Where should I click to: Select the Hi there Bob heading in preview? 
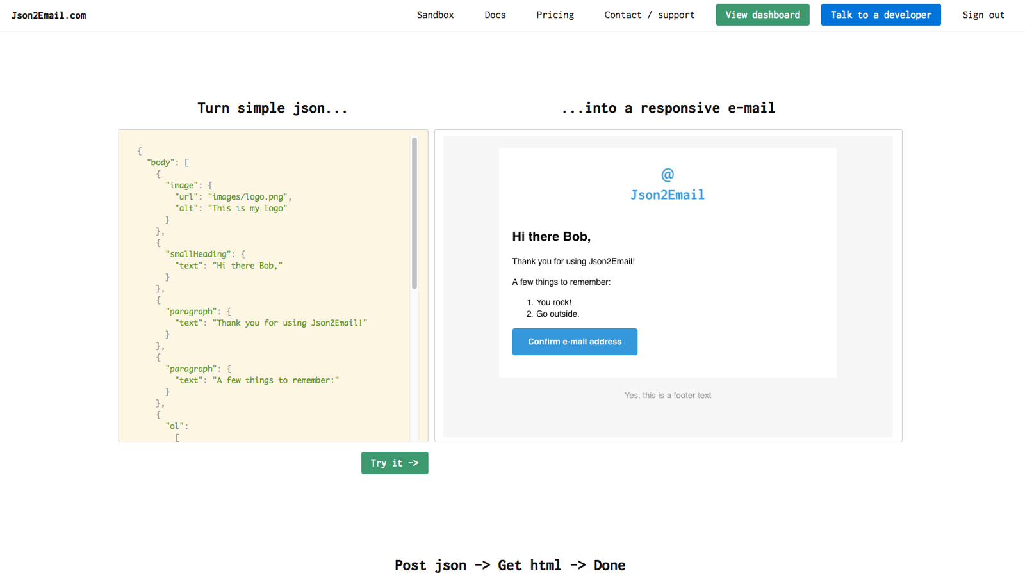551,236
